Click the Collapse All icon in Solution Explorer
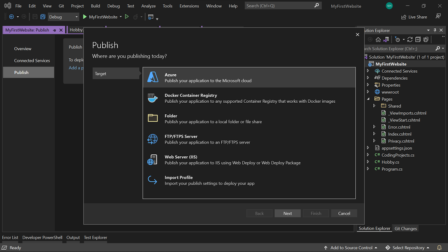This screenshot has height=252, width=448. coord(418,39)
